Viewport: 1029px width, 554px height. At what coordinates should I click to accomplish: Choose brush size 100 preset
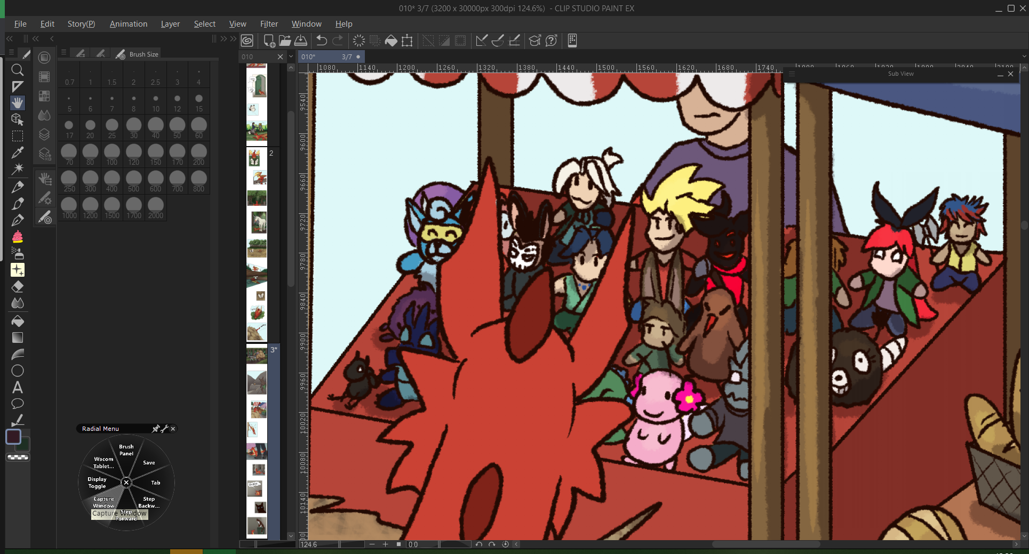(x=112, y=155)
